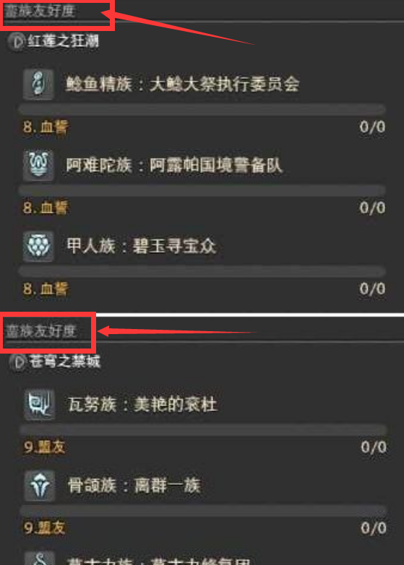
Task: Click the top 蛮族友好度 header tab
Action: 39,11
